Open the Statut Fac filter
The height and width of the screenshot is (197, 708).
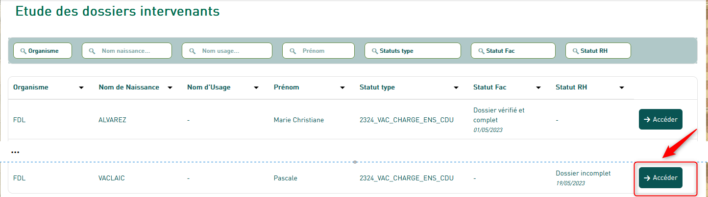(x=513, y=51)
